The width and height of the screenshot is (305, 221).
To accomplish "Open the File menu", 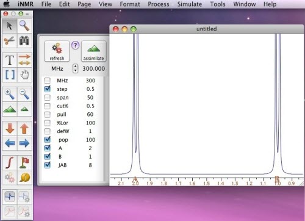I will click(x=46, y=4).
